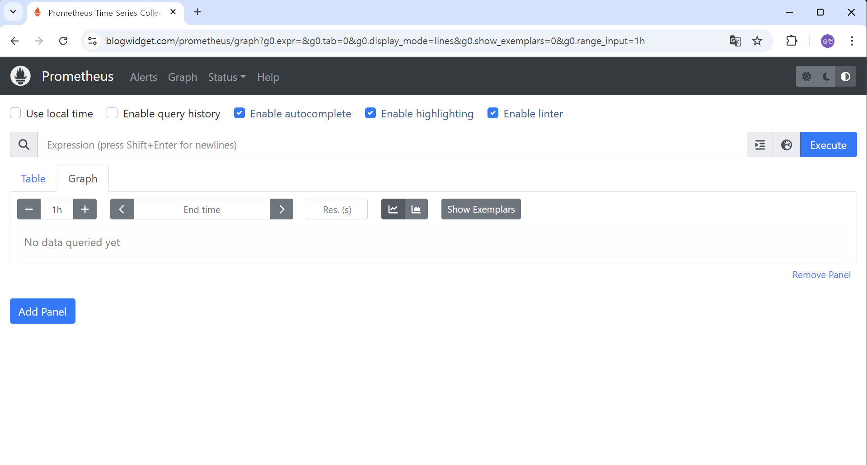View site information icon in address bar
Image resolution: width=867 pixels, height=465 pixels.
[92, 41]
